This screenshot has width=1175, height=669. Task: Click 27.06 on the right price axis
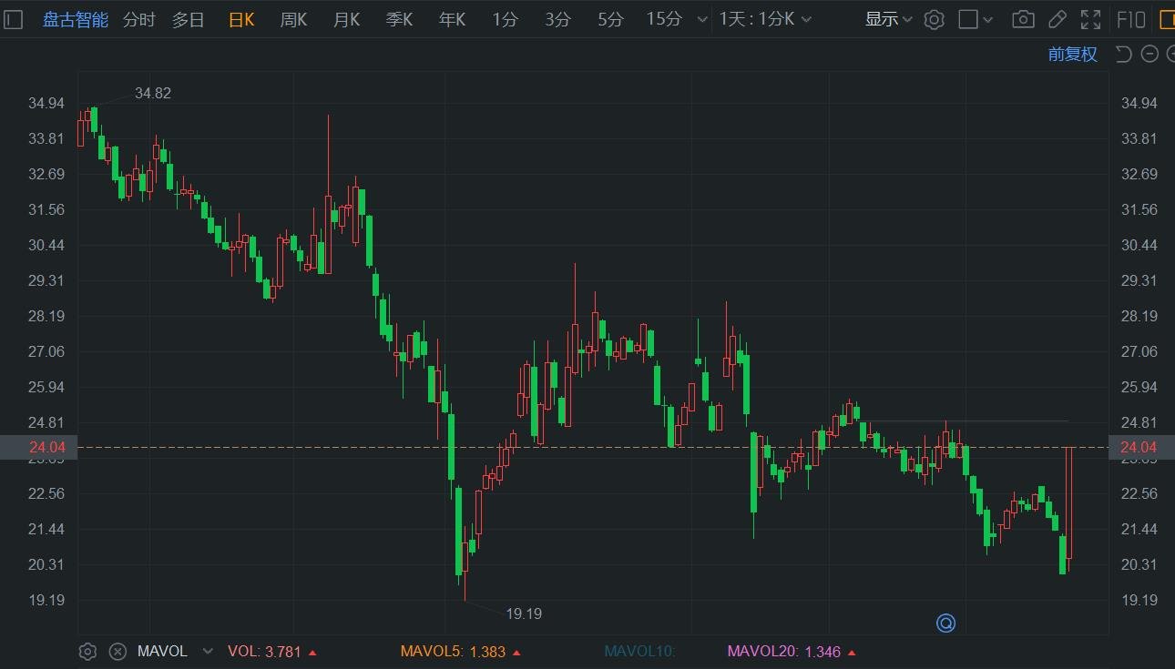1140,351
